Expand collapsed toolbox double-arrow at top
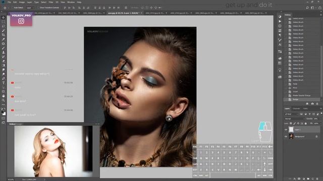The height and width of the screenshot is (181, 323). (2, 12)
